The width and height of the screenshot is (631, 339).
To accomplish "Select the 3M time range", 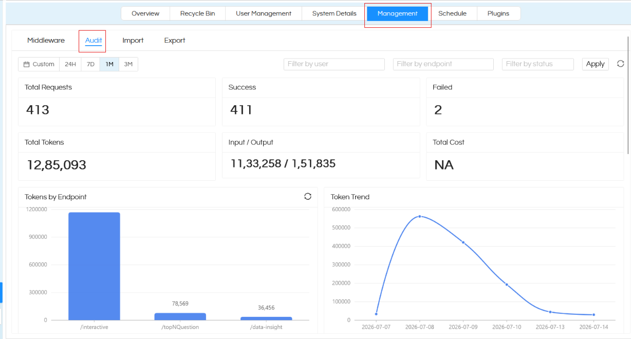I will coord(128,64).
